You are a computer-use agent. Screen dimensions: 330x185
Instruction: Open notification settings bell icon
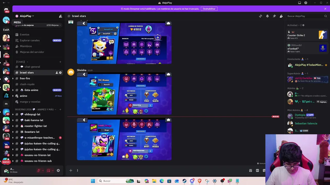point(267,16)
